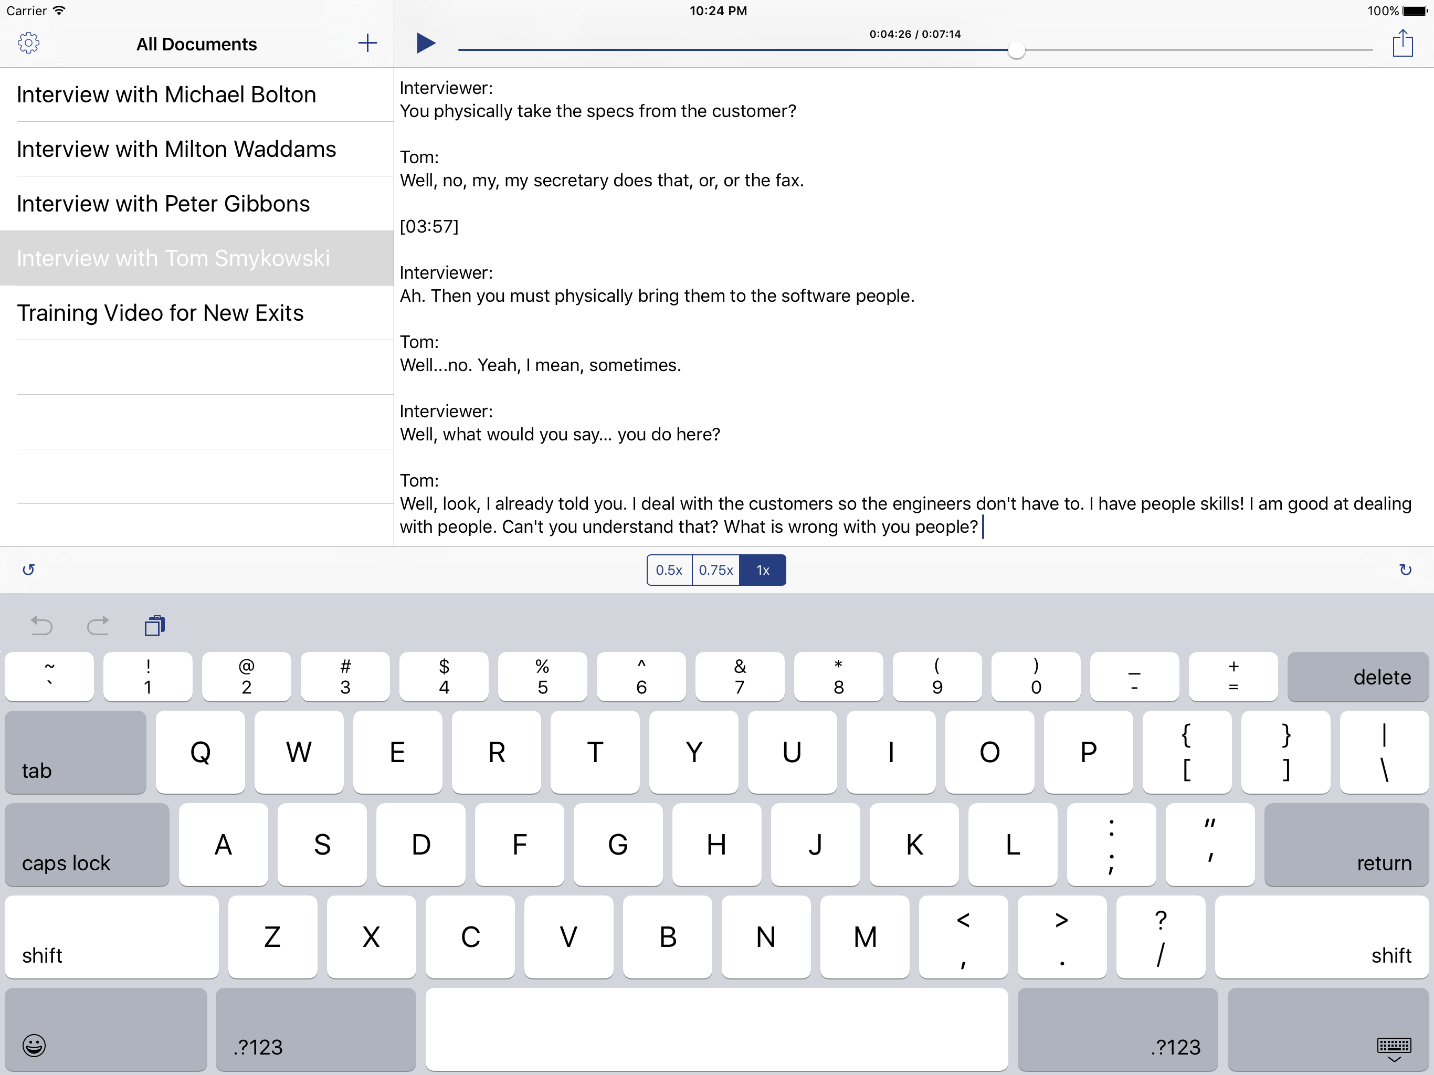1434x1075 pixels.
Task: Tap the plus equals key
Action: point(1233,677)
